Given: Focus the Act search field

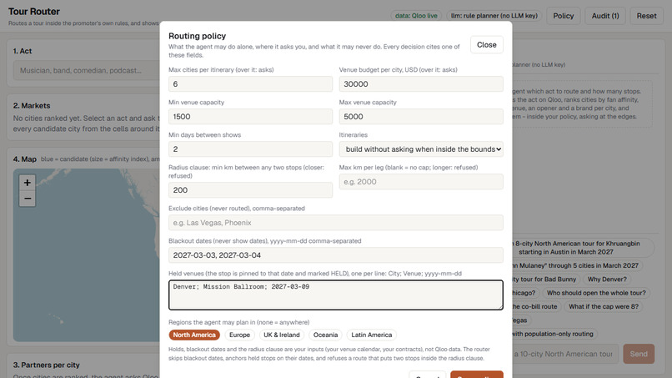Looking at the screenshot, I should pos(87,70).
